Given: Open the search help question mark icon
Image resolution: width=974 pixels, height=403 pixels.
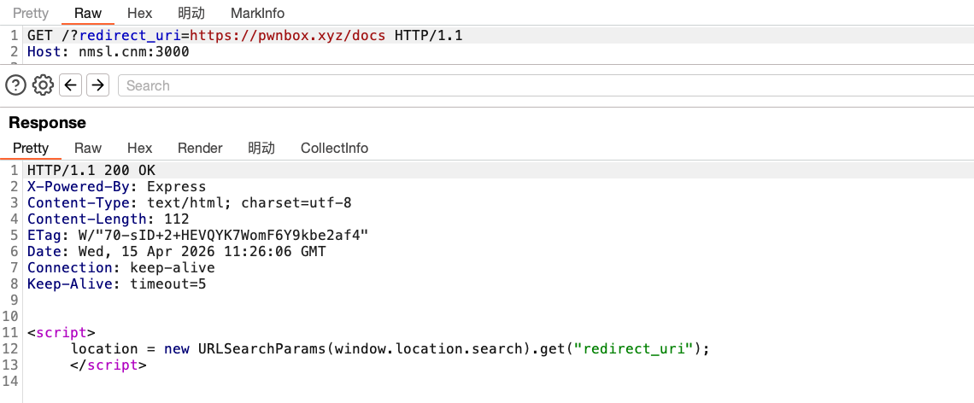Looking at the screenshot, I should point(16,85).
